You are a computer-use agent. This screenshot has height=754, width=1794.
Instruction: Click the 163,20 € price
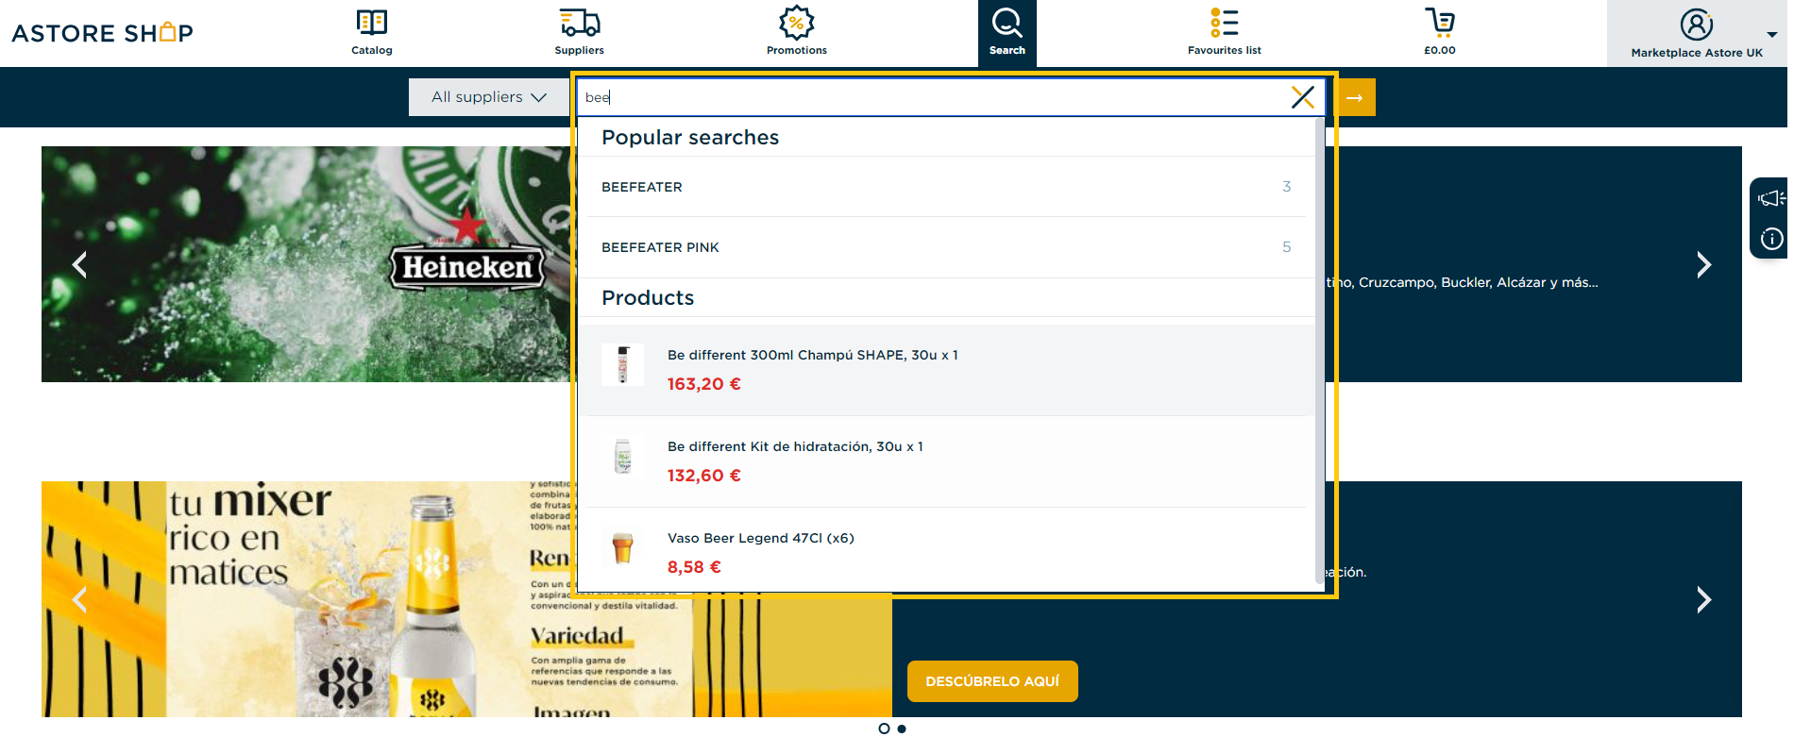[704, 384]
